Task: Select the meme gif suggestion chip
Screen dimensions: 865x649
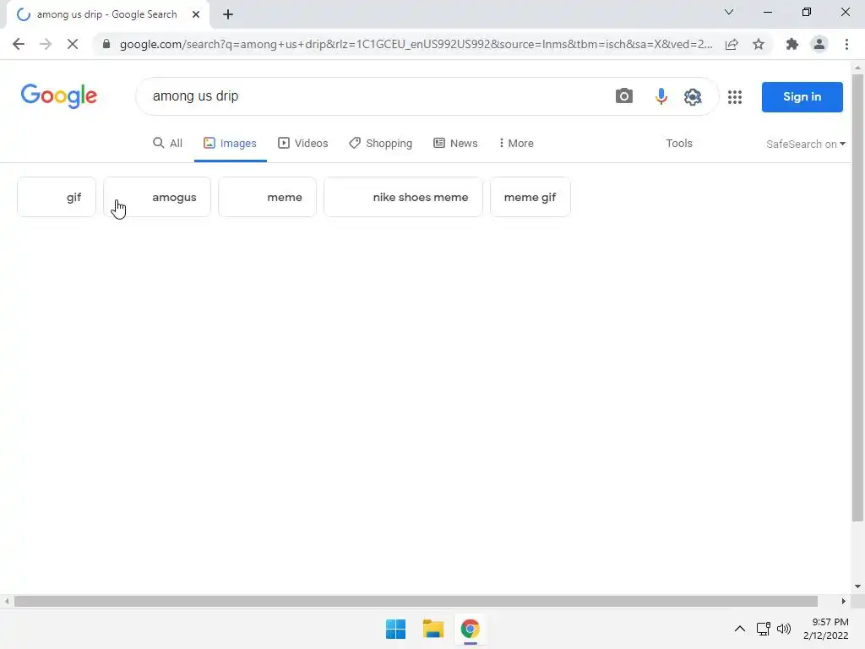Action: 530,197
